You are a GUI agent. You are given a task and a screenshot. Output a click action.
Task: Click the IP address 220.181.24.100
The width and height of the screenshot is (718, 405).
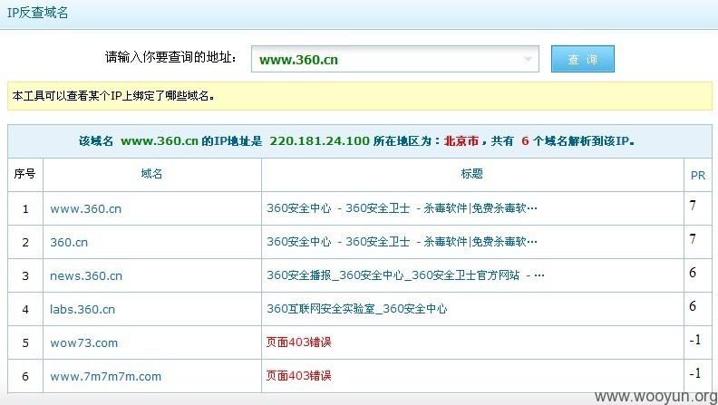[319, 140]
